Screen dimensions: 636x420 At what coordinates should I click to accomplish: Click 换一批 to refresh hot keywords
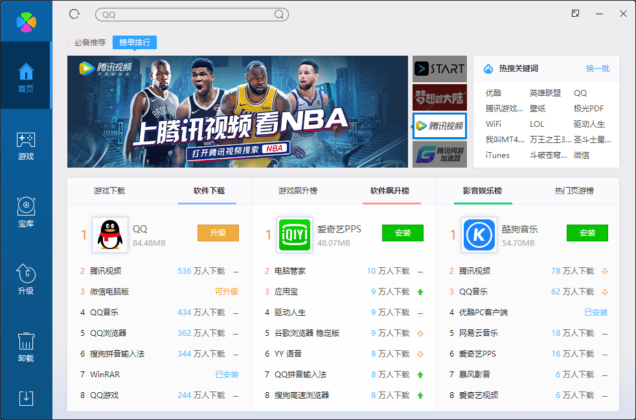598,69
